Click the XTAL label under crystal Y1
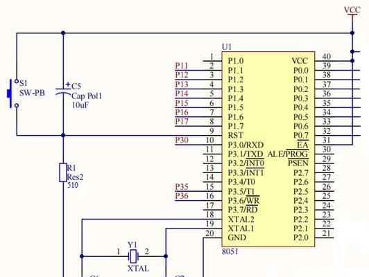369x277 pixels. pyautogui.click(x=138, y=269)
